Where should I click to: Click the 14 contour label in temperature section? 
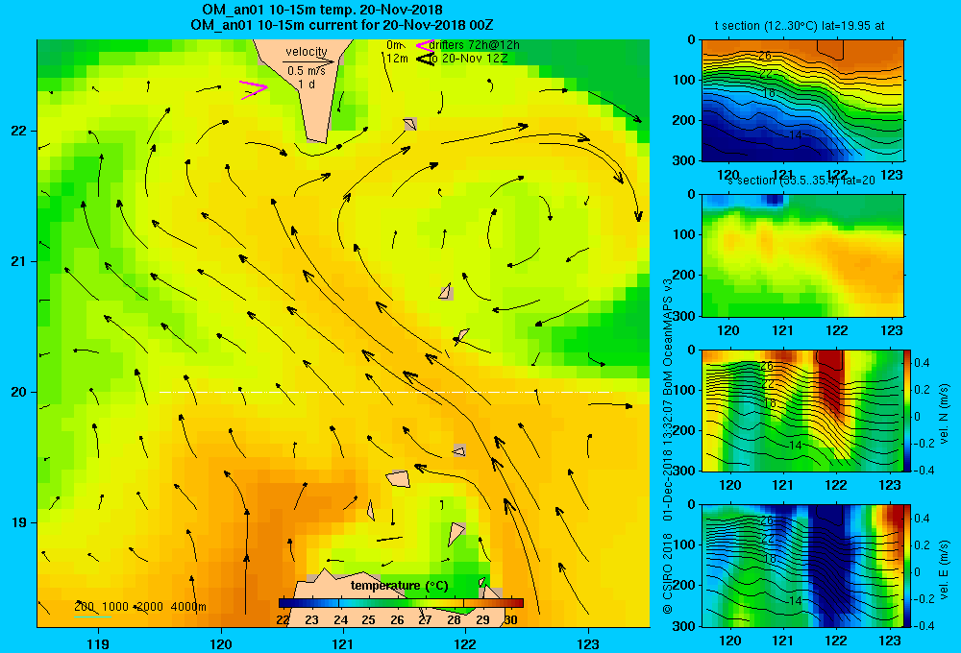coord(795,134)
